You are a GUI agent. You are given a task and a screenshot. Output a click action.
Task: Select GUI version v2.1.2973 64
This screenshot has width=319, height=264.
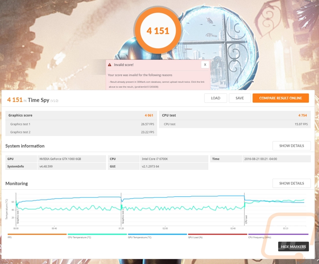(150, 166)
